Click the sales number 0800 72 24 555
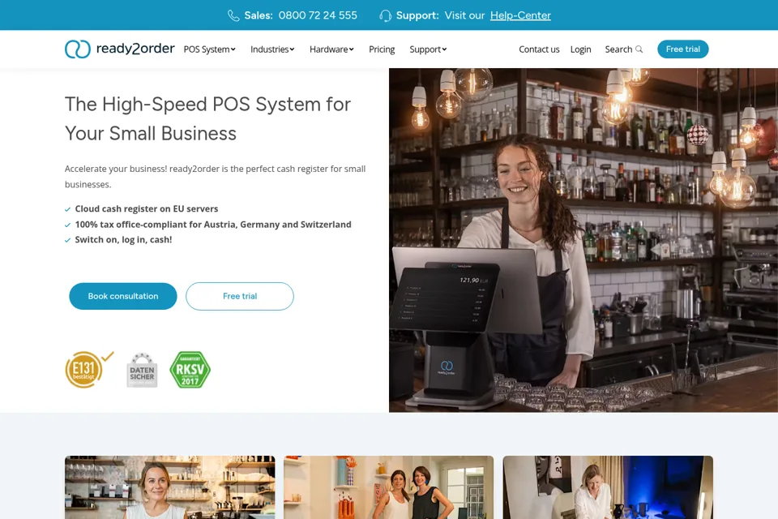 pyautogui.click(x=318, y=15)
